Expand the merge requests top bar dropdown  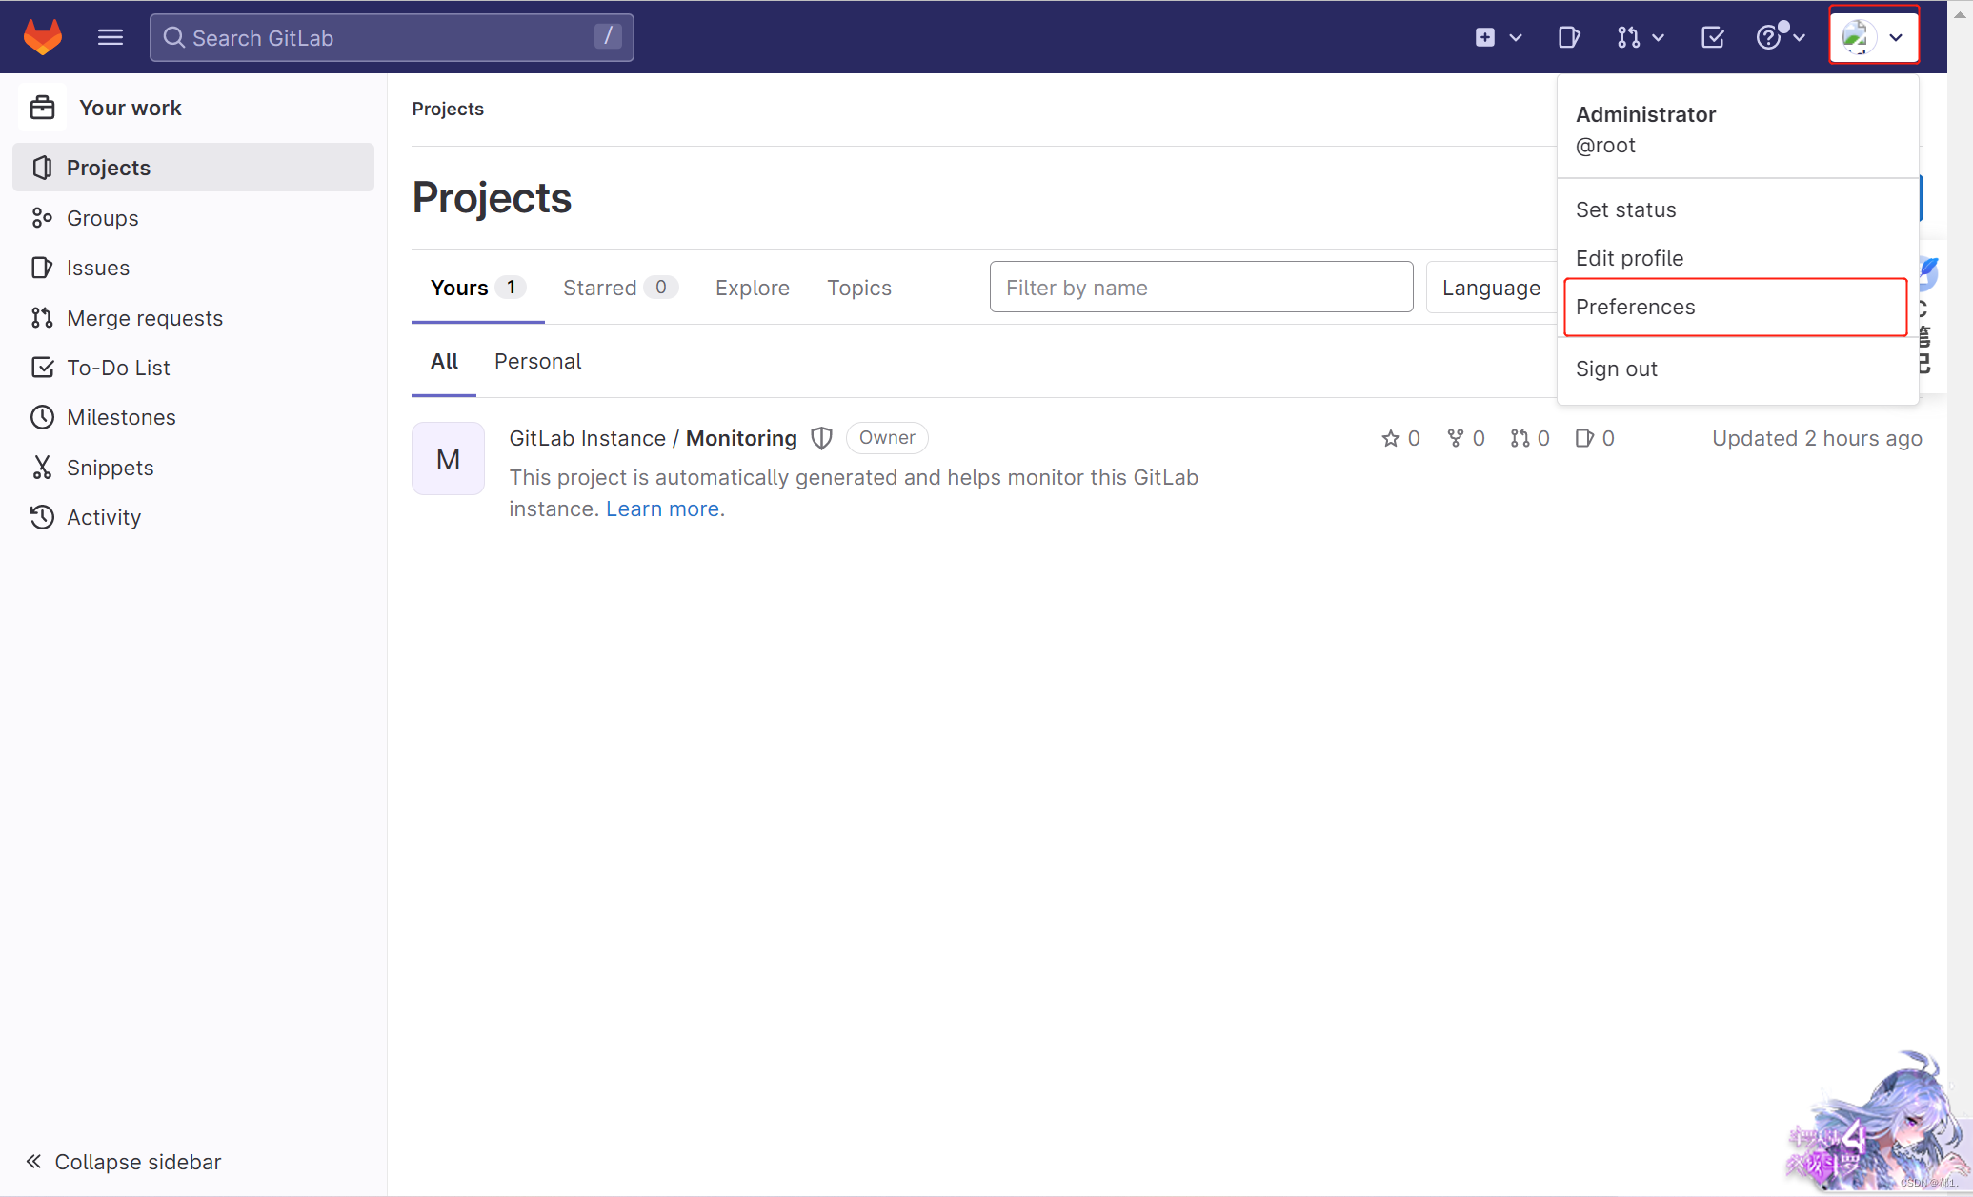1641,37
